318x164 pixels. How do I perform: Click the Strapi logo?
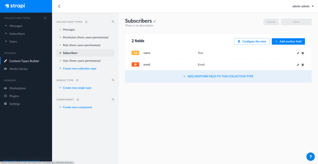pos(15,6)
